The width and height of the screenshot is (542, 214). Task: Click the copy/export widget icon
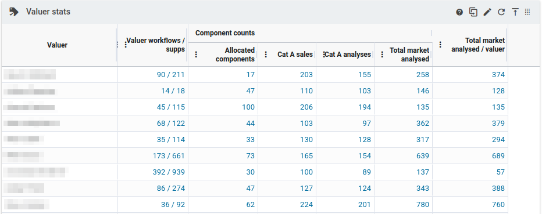tap(473, 12)
